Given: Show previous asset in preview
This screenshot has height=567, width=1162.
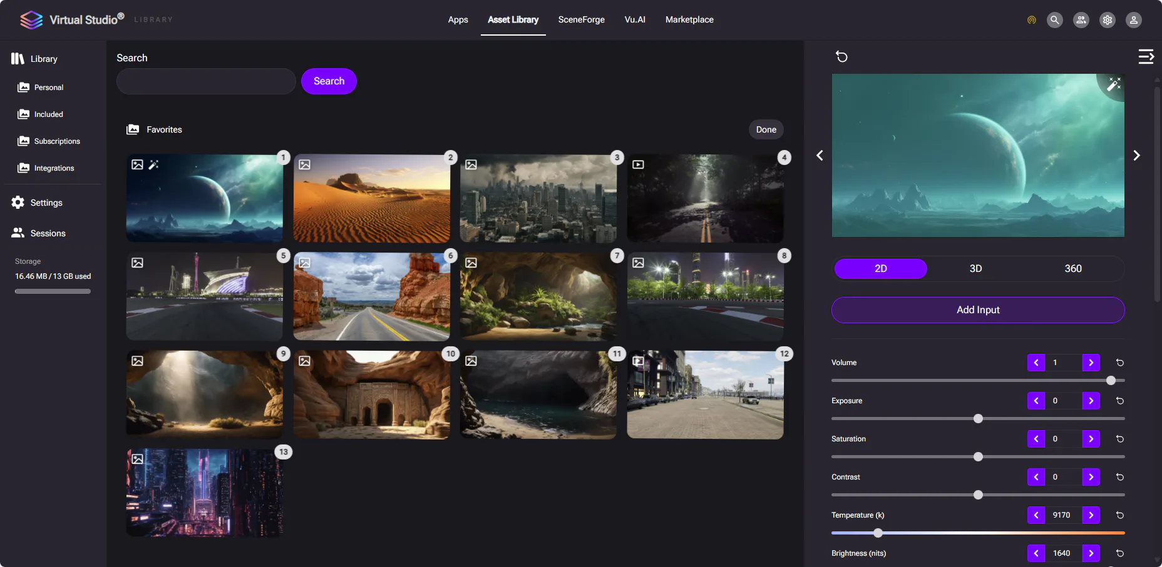Looking at the screenshot, I should (x=820, y=155).
